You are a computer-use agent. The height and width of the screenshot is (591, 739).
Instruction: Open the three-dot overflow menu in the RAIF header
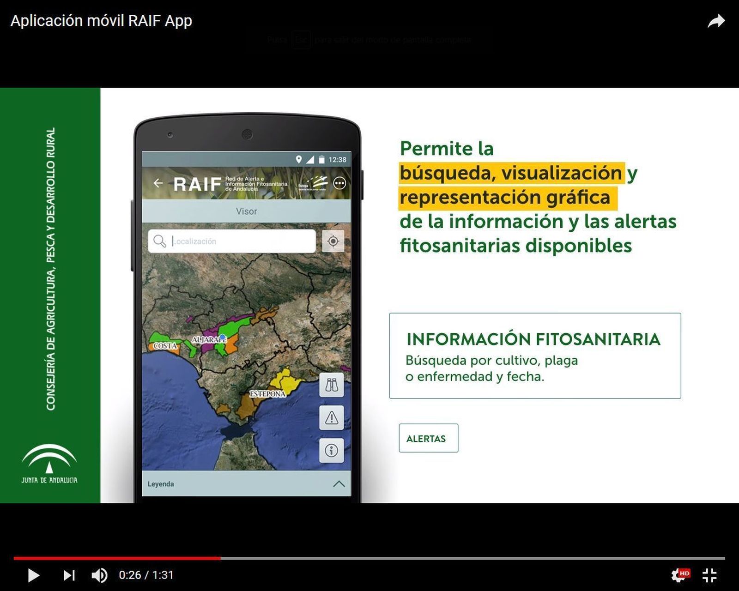pyautogui.click(x=341, y=182)
